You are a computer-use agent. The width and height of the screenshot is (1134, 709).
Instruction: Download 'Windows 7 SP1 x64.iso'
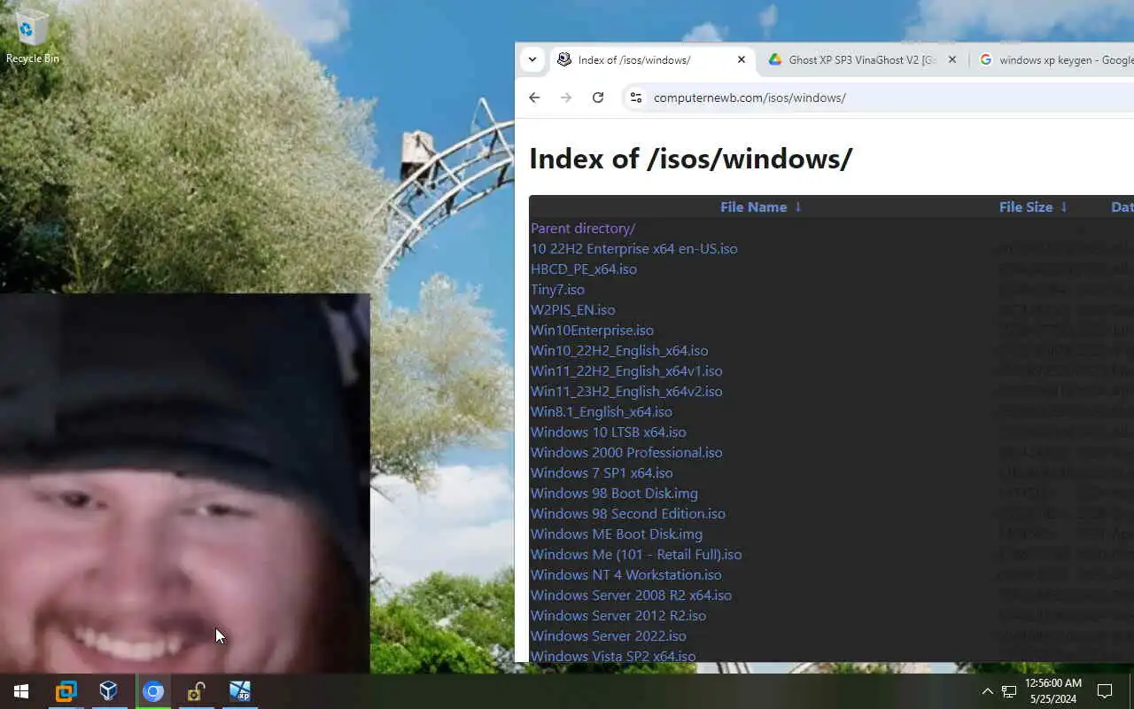602,472
